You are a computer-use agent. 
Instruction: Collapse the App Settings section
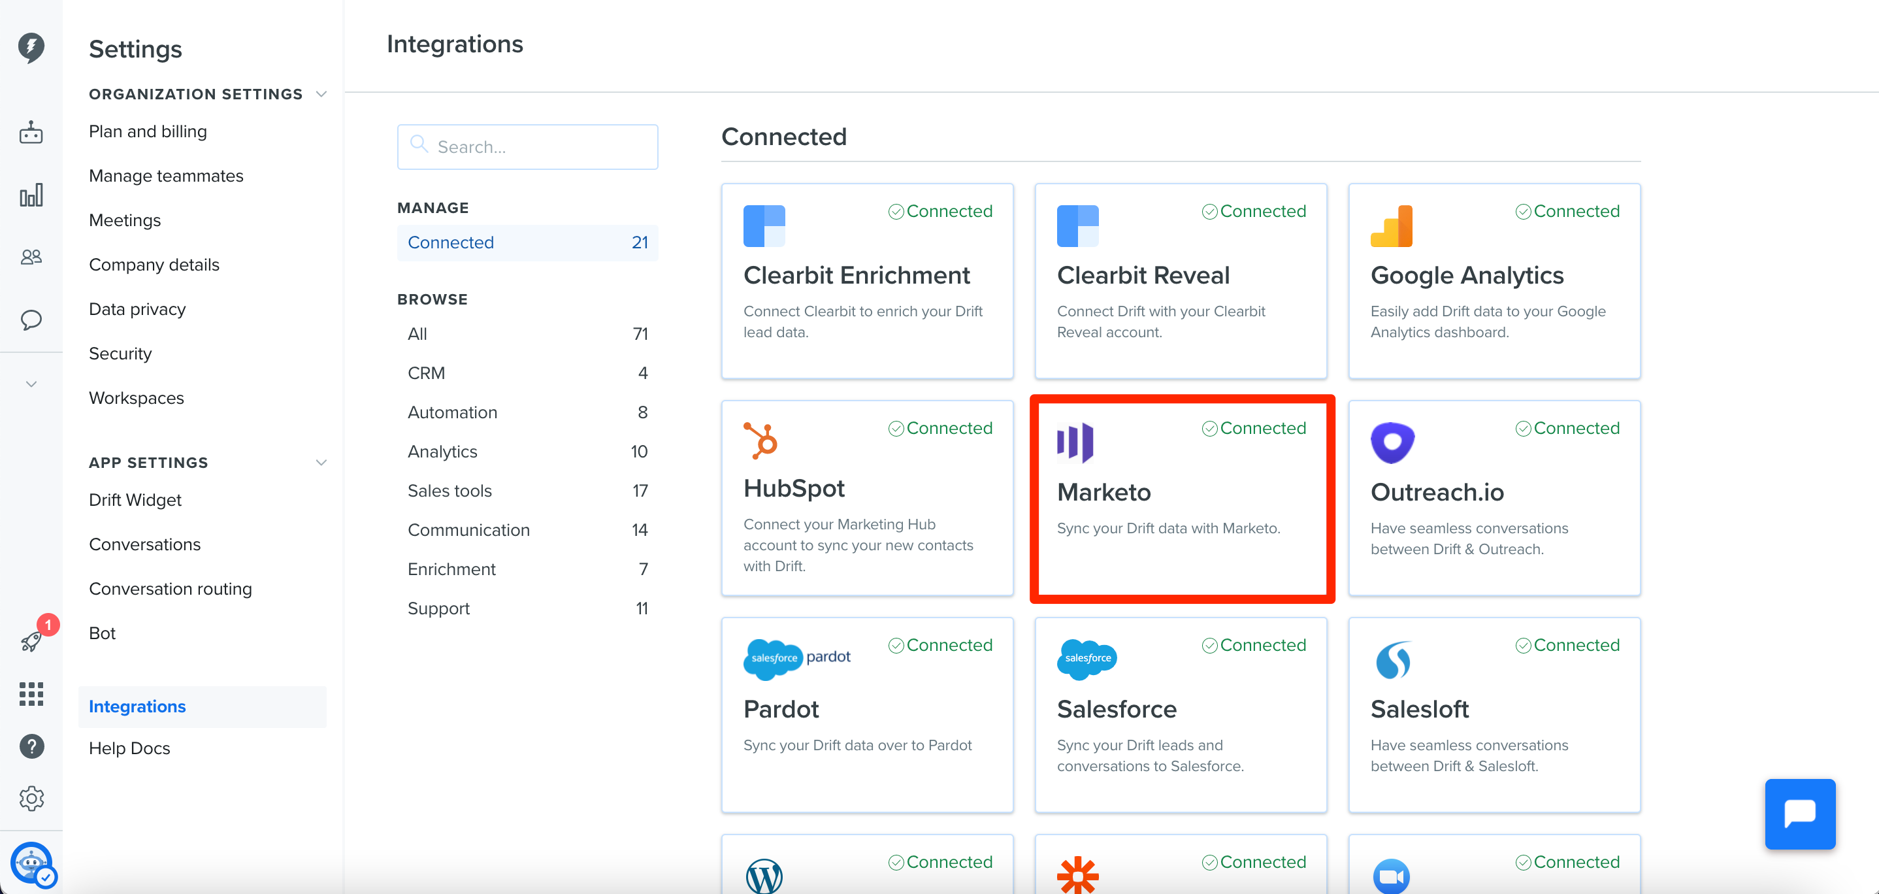(x=321, y=463)
